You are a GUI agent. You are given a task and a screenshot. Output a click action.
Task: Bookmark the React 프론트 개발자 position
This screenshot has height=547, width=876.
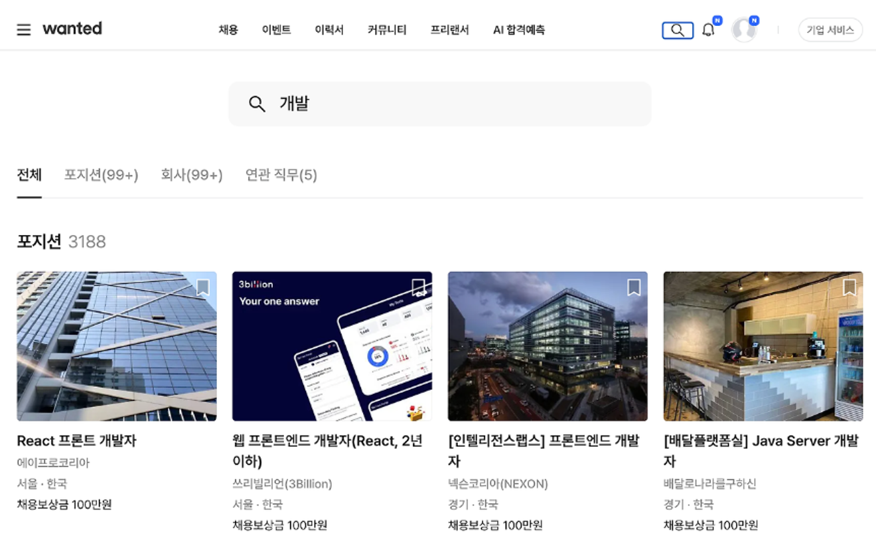pyautogui.click(x=203, y=287)
